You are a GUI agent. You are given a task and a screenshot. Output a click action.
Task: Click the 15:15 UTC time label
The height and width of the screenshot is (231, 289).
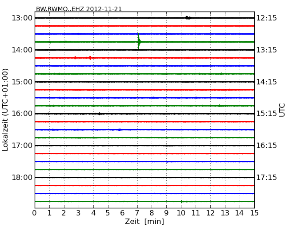(266, 114)
